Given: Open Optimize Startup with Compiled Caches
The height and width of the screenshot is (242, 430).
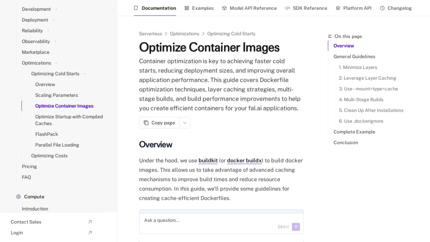Looking at the screenshot, I should coord(69,120).
